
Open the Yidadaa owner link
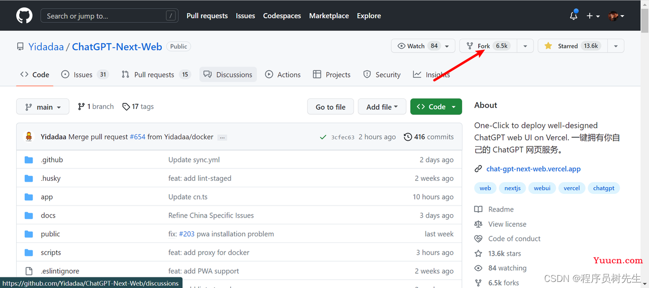click(x=46, y=47)
